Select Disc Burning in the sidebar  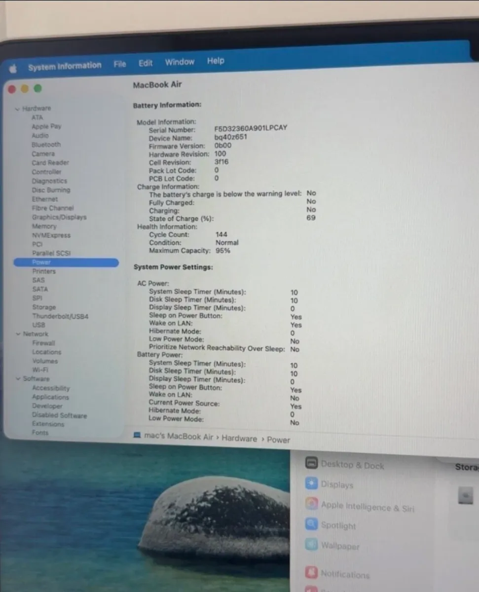(51, 190)
